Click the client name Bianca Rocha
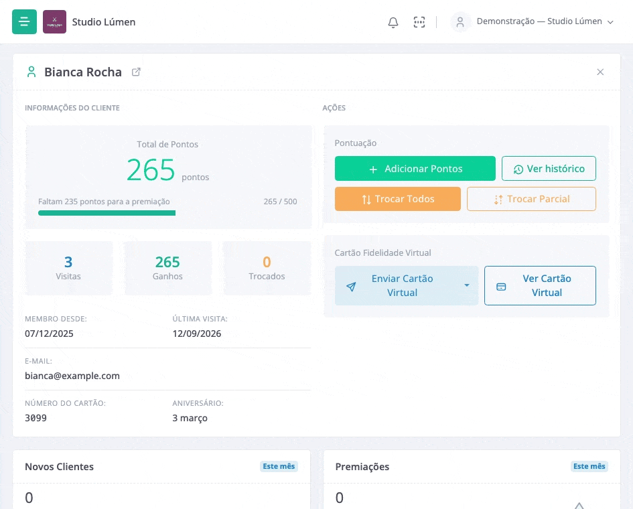This screenshot has width=633, height=509. [83, 72]
